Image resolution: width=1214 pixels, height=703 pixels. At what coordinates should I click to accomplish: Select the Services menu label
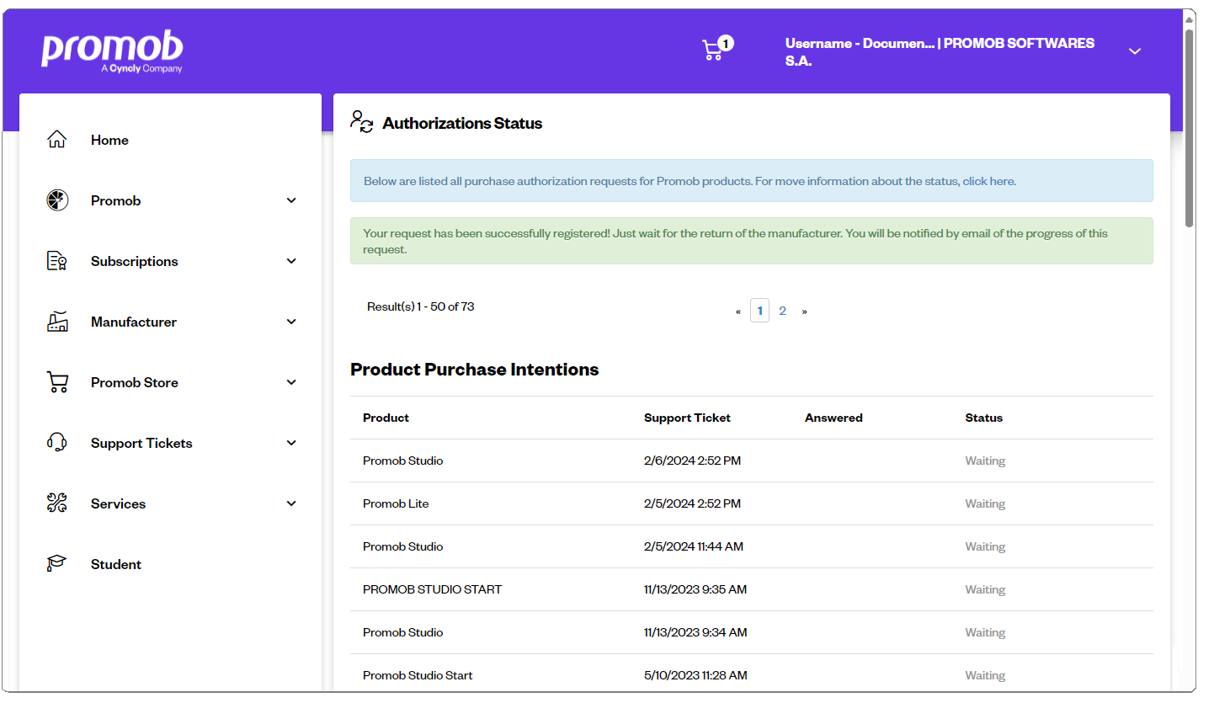[x=118, y=503]
